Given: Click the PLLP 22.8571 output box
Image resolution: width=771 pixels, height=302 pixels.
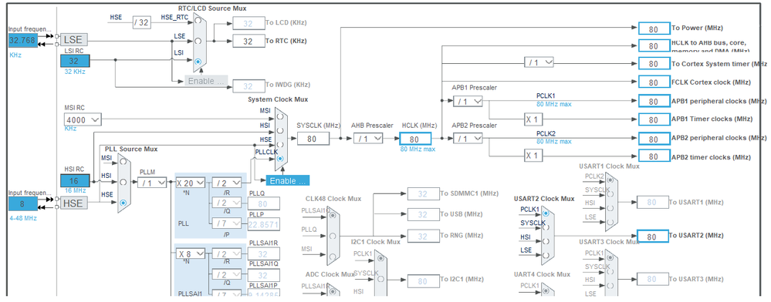Looking at the screenshot, I should click(264, 224).
